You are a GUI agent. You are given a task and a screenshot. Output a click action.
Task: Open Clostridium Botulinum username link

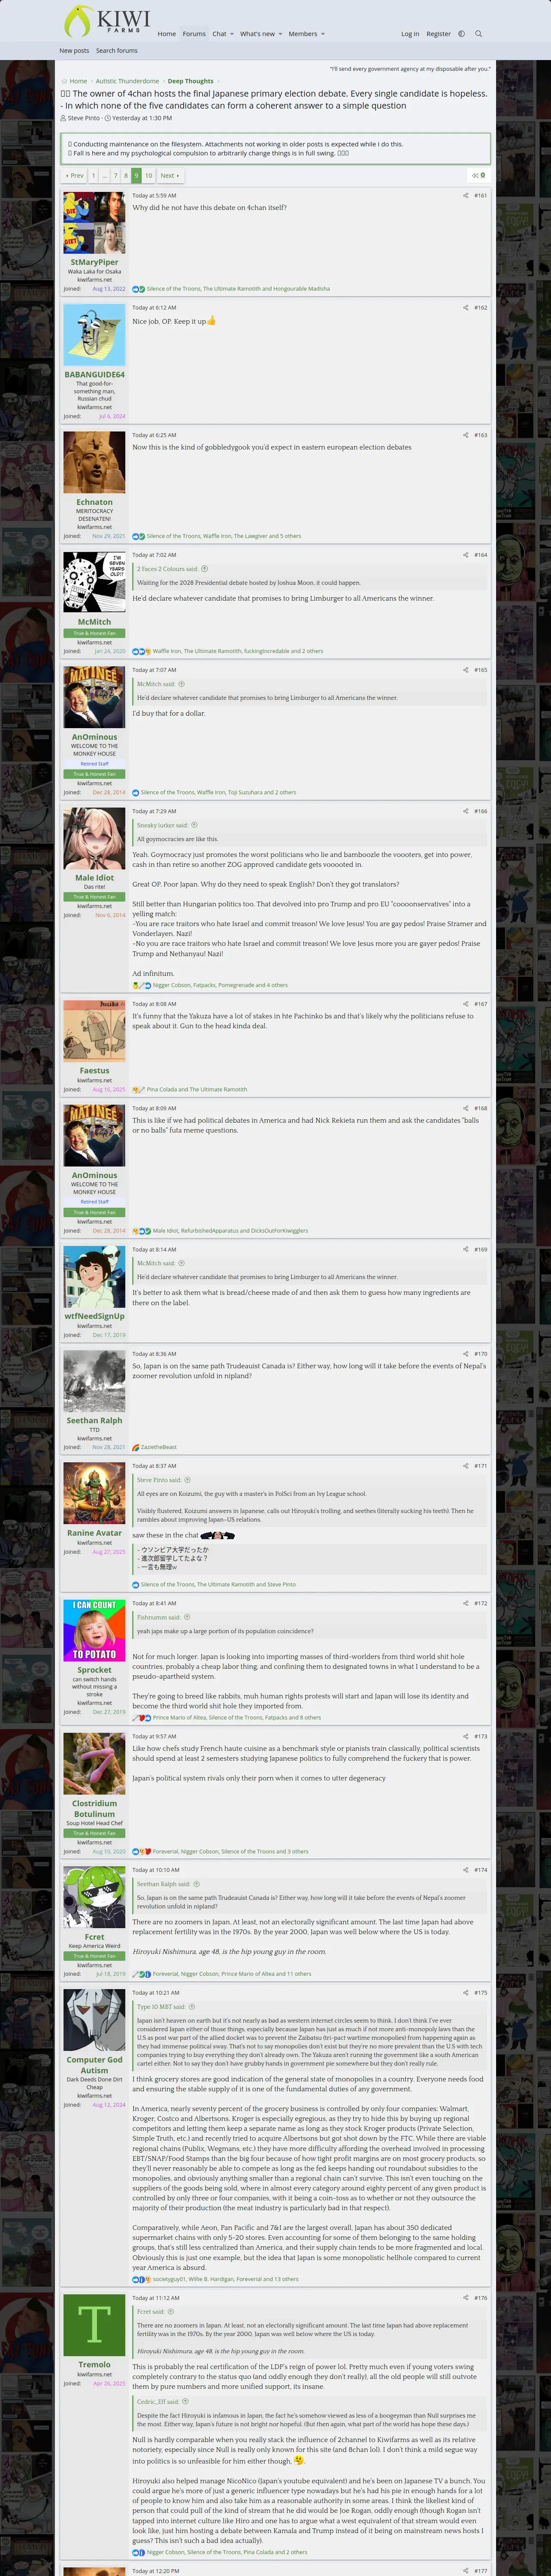94,1809
